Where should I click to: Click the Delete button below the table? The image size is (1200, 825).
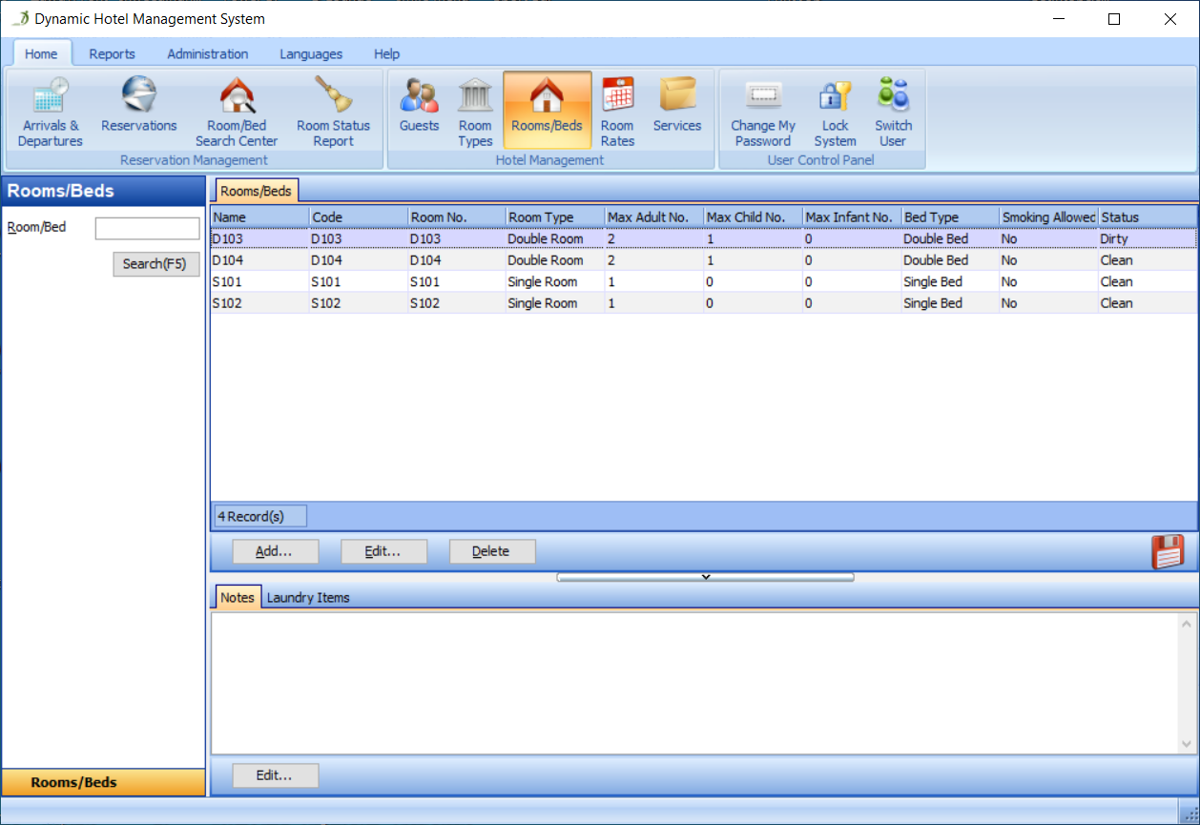pos(491,551)
